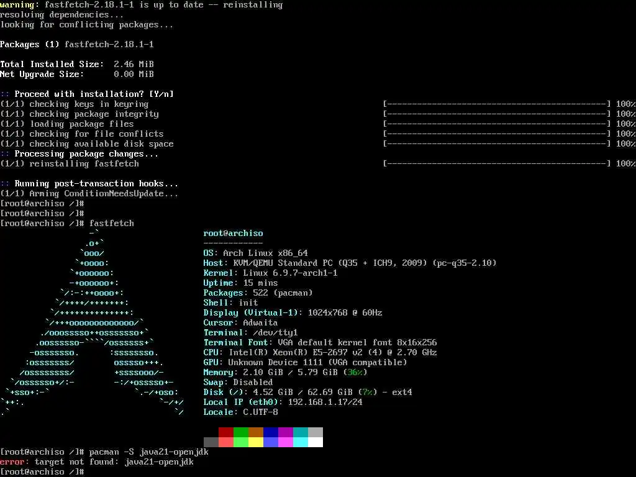Screen dimensions: 636x477
Task: Click the Arch Linux ASCII art logo
Action: click(x=93, y=323)
